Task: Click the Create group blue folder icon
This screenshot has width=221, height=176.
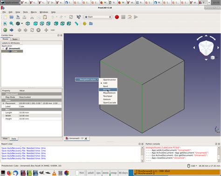Action: [x=91, y=24]
